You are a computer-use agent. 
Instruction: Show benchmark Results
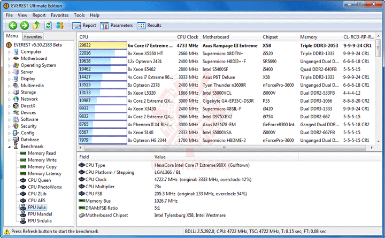149,26
